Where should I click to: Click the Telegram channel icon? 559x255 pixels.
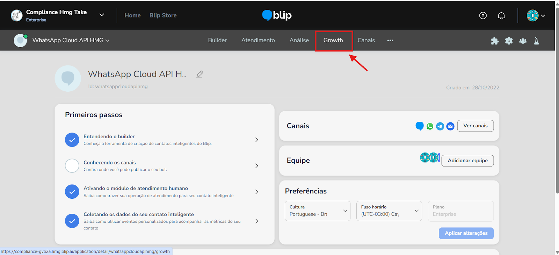point(440,126)
